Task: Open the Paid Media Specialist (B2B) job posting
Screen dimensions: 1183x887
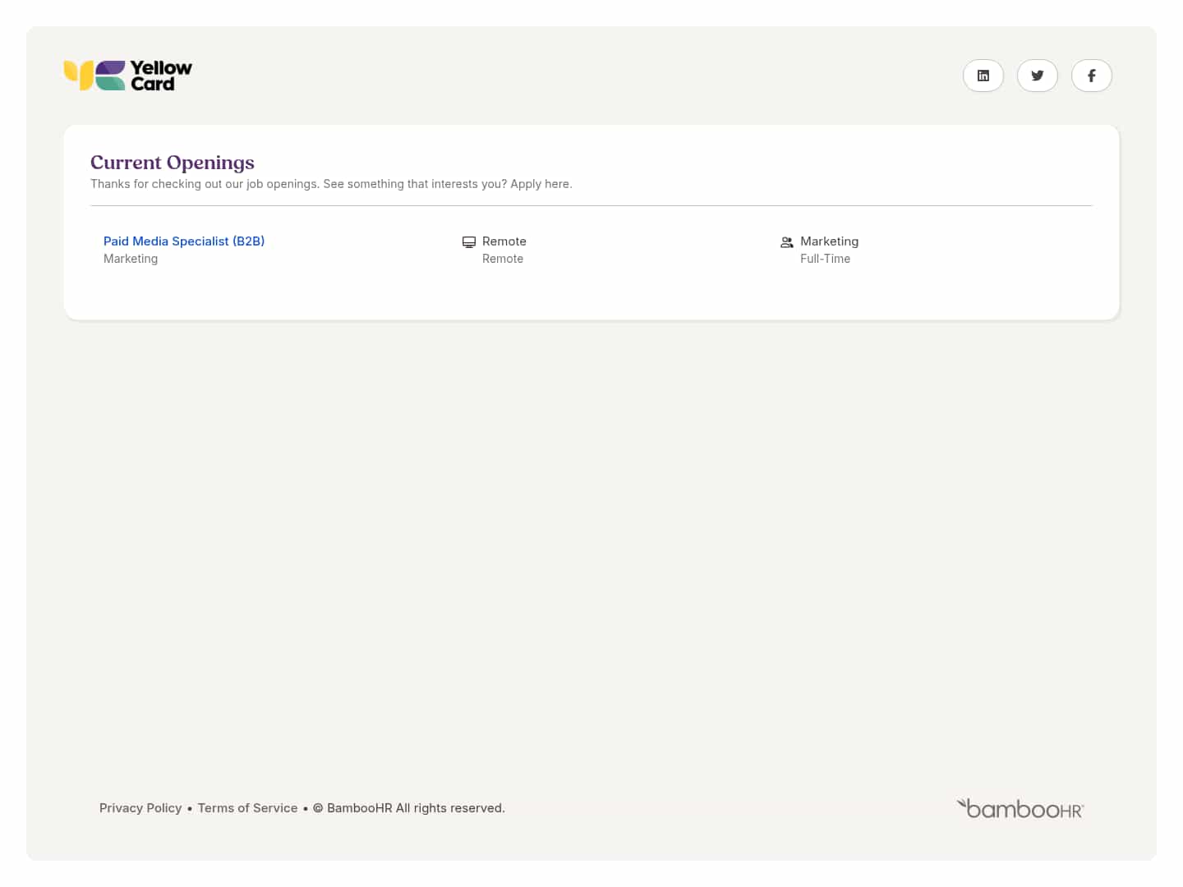Action: point(184,241)
